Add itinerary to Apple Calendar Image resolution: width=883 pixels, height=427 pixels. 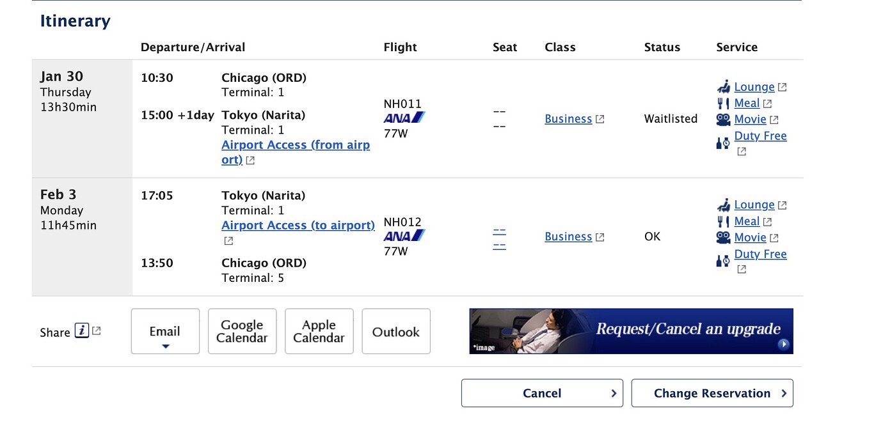(x=319, y=332)
